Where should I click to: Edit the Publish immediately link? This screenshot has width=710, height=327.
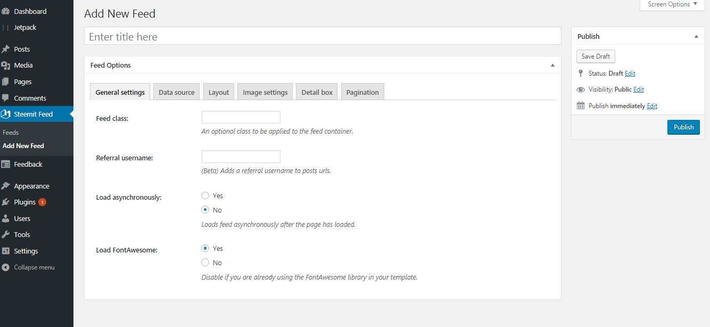652,106
